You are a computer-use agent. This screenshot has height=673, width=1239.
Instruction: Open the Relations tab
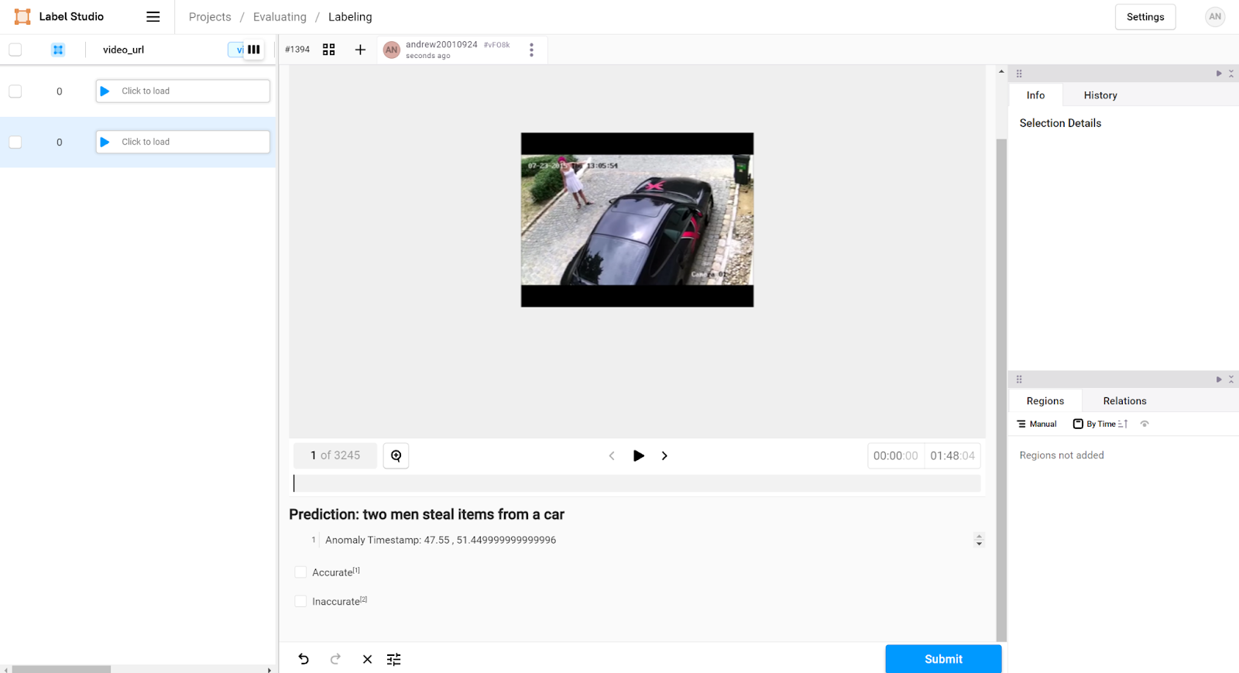pos(1124,401)
